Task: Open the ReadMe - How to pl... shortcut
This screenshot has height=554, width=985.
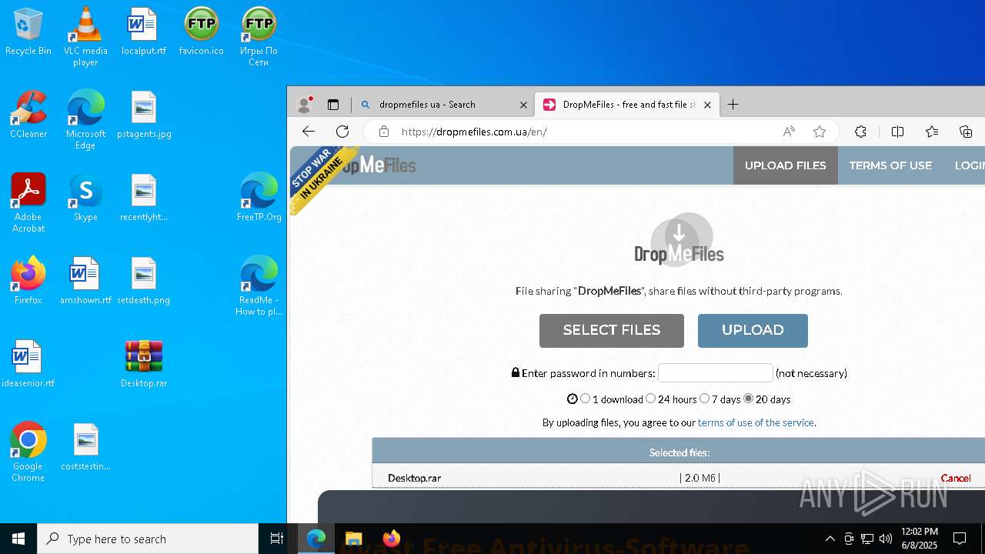Action: (259, 285)
